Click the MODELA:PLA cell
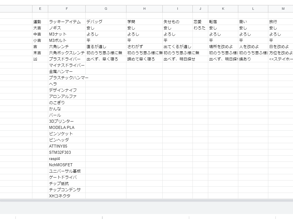 67,127
